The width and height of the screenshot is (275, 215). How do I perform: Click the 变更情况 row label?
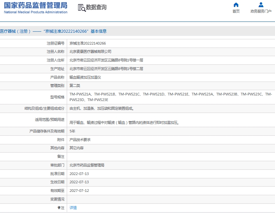[x=58, y=199]
